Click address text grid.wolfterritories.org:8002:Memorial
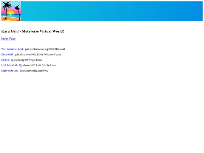Screen dimensions: 204x153 45,49
